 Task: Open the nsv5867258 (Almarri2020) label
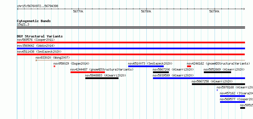212,81
